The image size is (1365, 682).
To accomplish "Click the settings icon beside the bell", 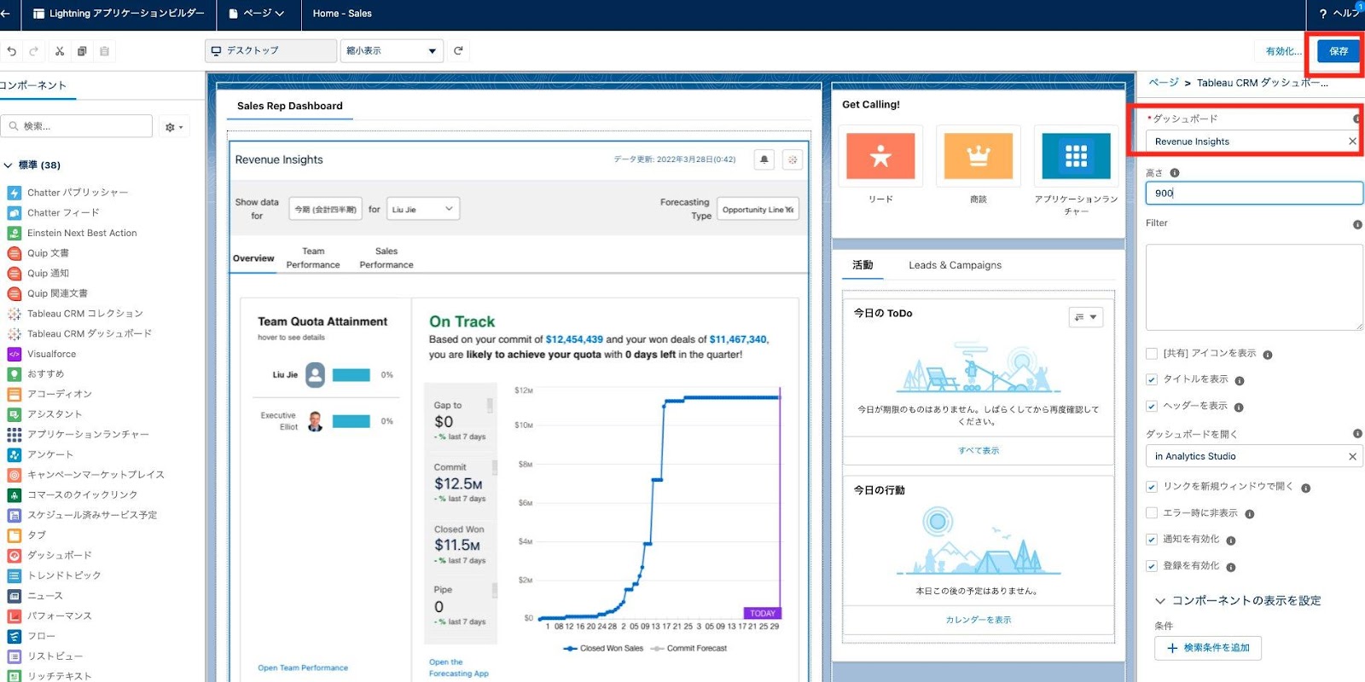I will pos(793,159).
